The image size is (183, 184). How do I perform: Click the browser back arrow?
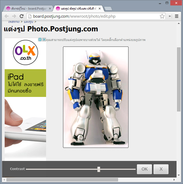pyautogui.click(x=7, y=16)
